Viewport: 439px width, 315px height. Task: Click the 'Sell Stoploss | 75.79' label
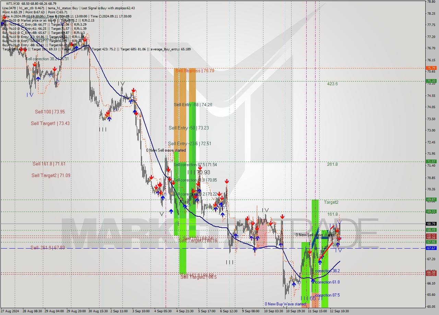[194, 71]
